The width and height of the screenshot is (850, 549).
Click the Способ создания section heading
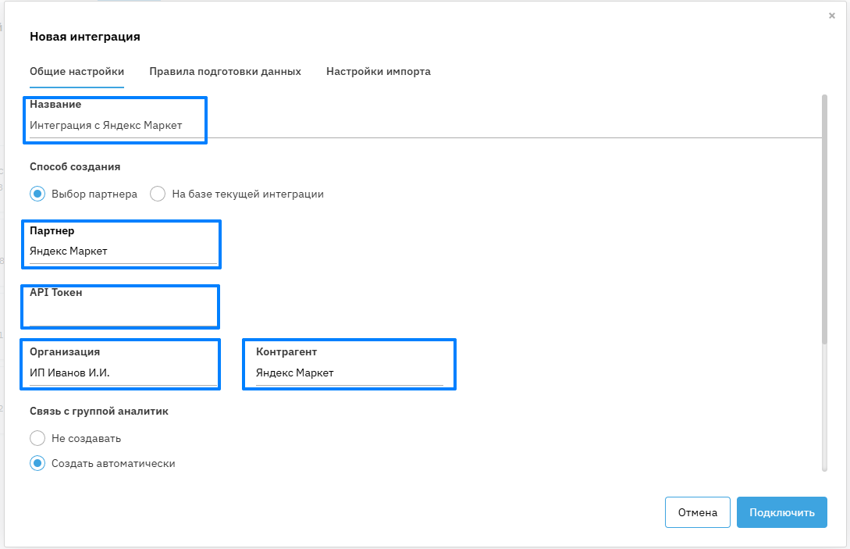75,166
